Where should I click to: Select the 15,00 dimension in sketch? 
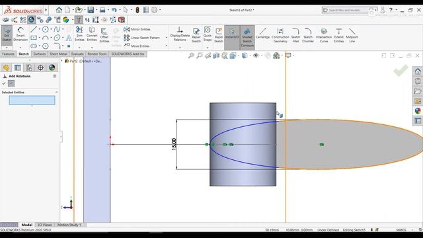174,144
